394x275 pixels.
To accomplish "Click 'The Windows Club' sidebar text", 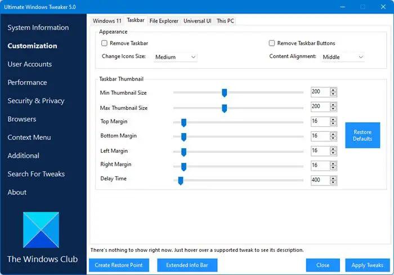I will click(x=42, y=259).
